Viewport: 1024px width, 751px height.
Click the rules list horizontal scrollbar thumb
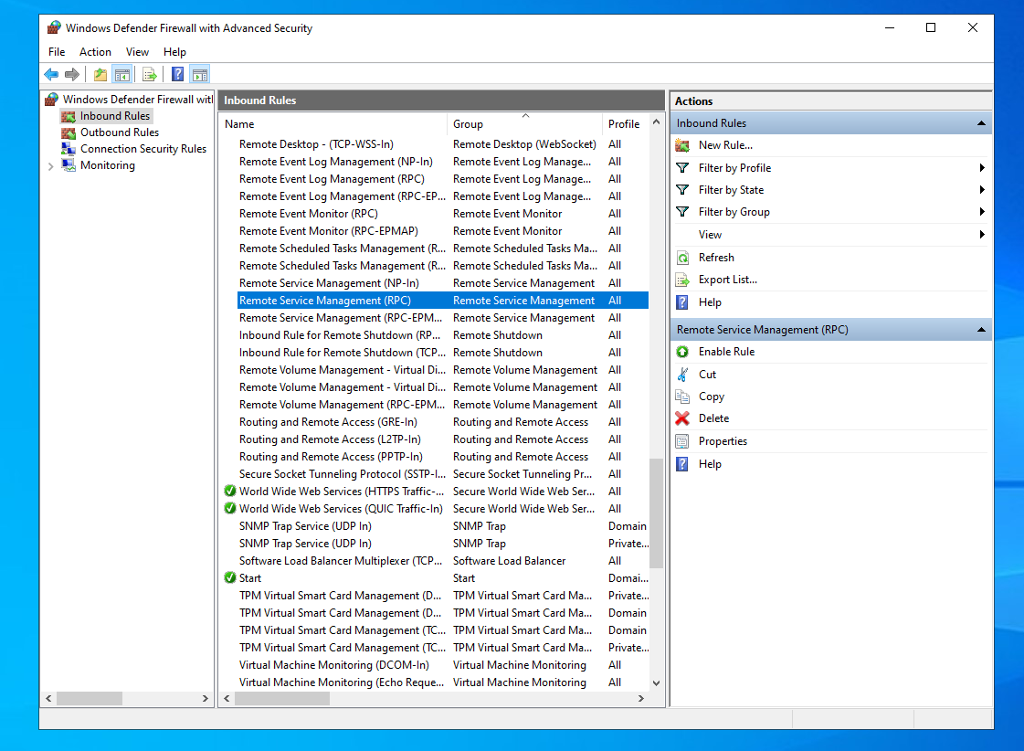coord(282,699)
